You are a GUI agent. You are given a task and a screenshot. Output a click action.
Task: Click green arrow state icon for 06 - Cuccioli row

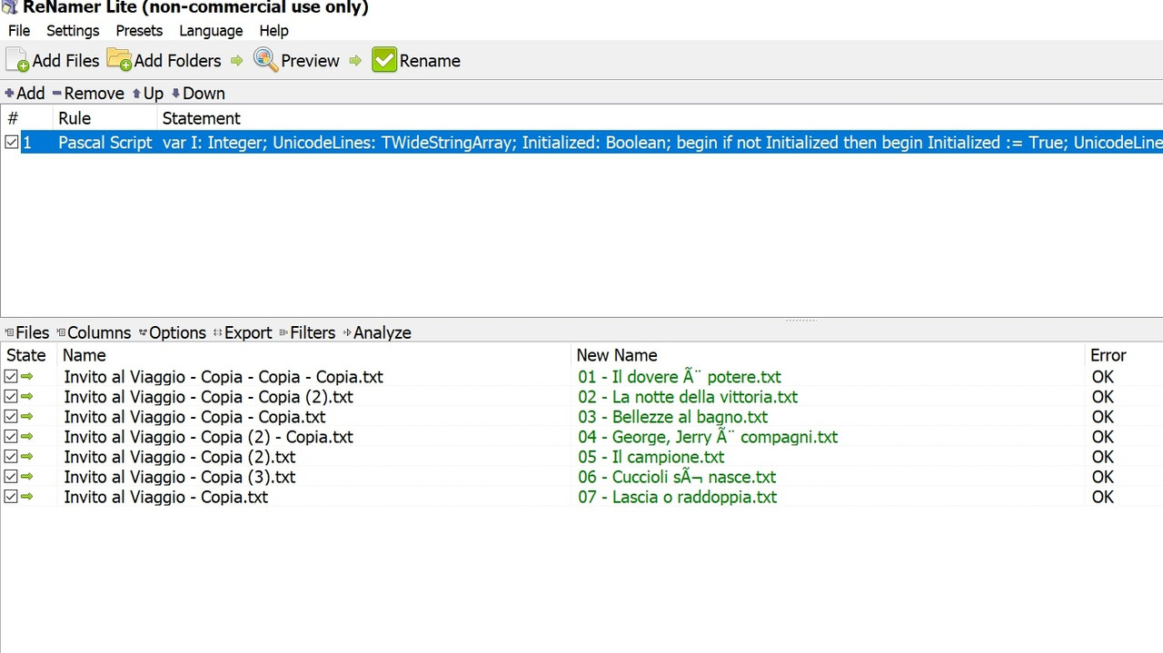point(26,476)
